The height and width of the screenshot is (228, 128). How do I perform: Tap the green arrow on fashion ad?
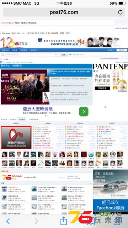(x=84, y=112)
